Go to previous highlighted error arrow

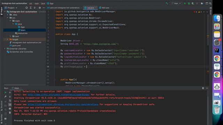204,12
